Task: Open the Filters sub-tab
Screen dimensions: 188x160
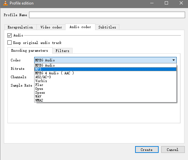Action: (62, 51)
